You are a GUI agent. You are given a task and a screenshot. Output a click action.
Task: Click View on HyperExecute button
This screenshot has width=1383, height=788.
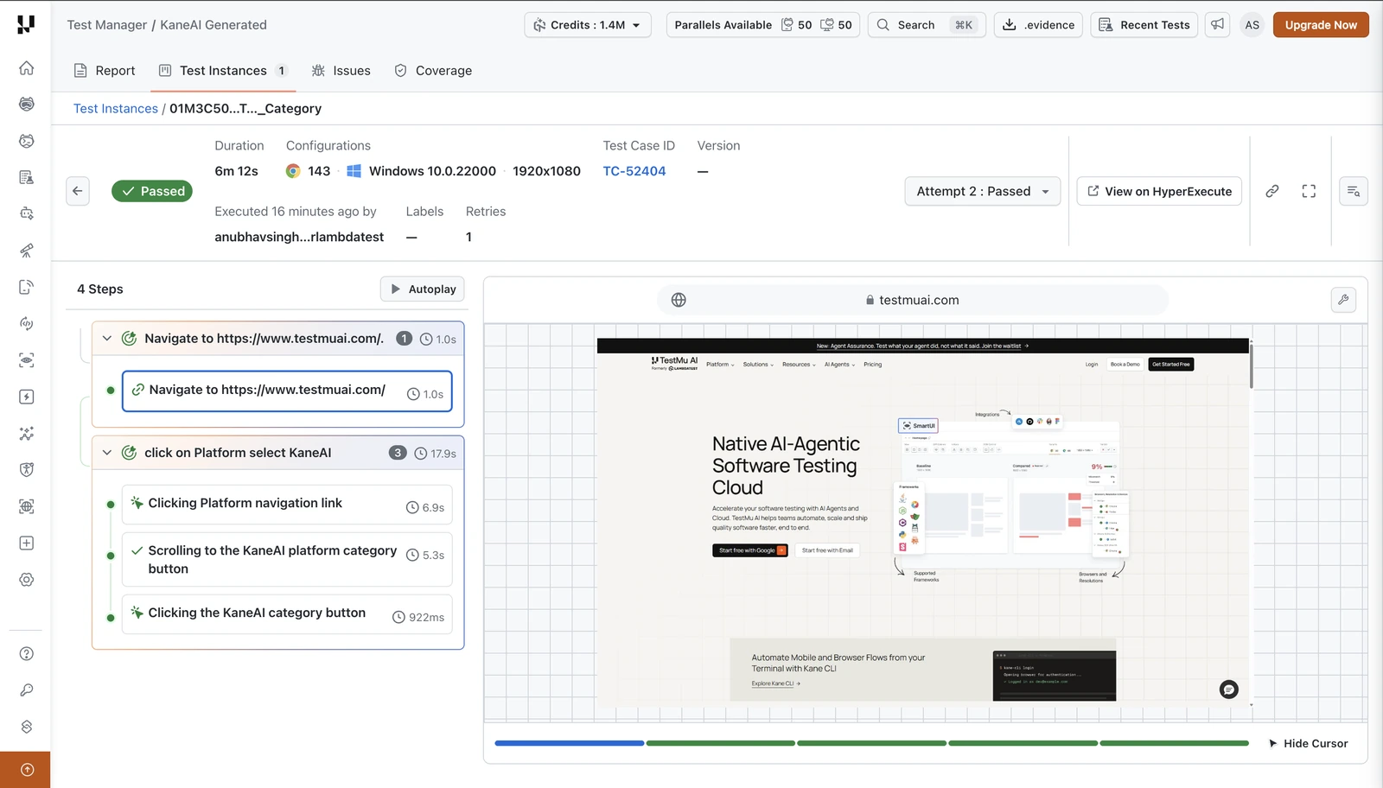click(x=1159, y=191)
